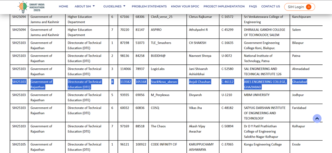Click city Erode
Screen dimensions: 332x153
point(296,144)
